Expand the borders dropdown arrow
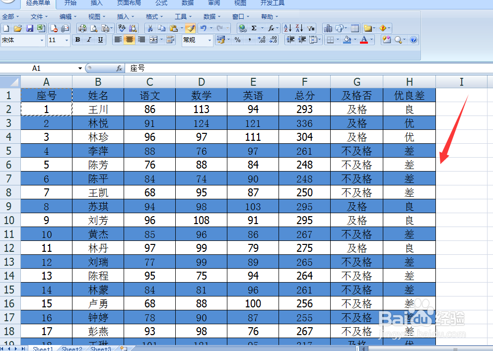 [338, 40]
